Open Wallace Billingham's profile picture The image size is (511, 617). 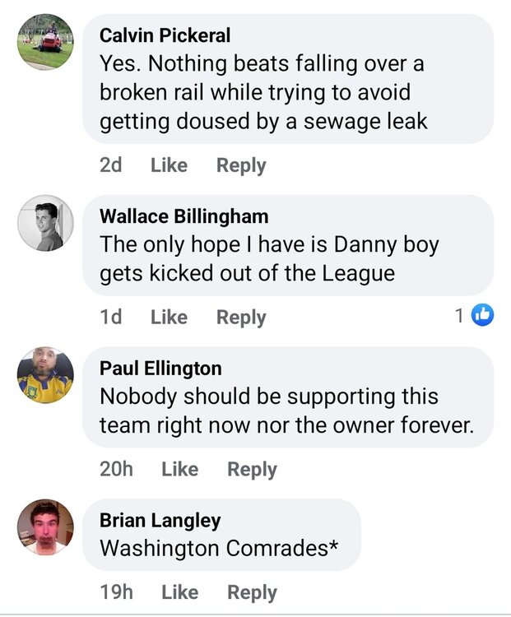click(46, 222)
